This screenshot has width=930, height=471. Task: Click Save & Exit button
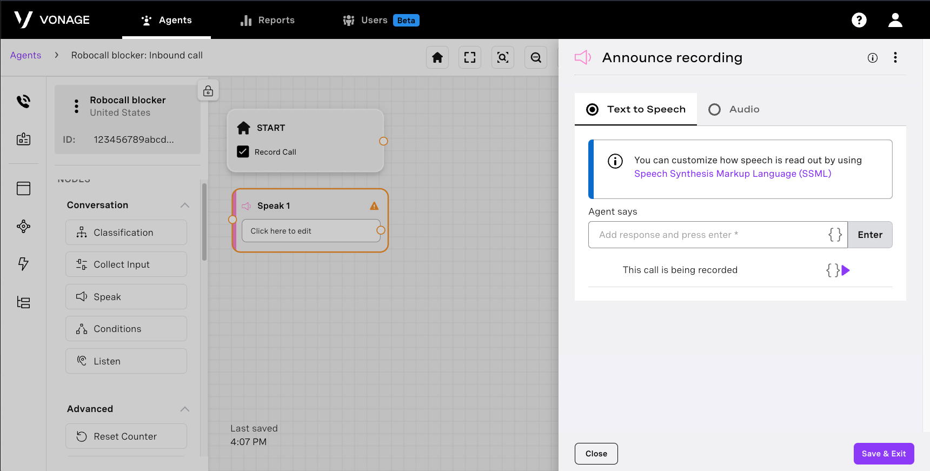884,454
